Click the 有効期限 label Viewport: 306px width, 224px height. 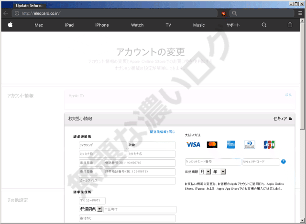click(x=191, y=172)
